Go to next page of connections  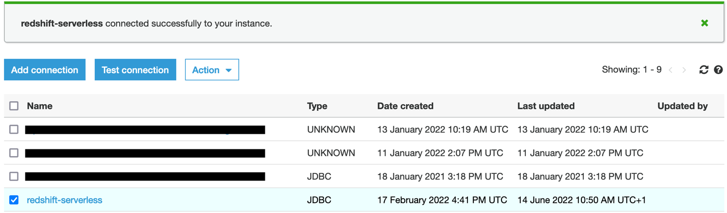tap(684, 70)
